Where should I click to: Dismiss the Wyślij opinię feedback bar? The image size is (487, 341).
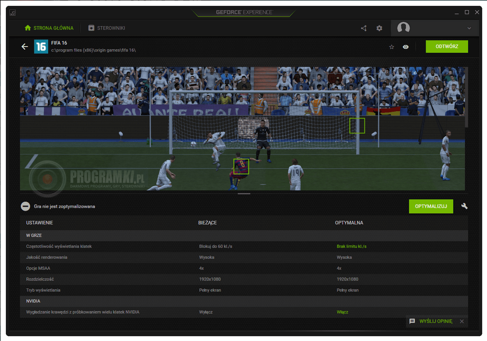pyautogui.click(x=462, y=321)
